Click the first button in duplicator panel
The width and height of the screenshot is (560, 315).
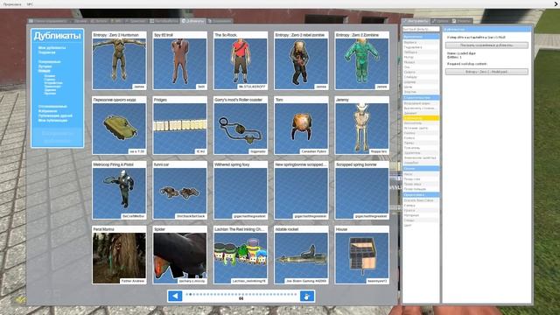click(486, 45)
